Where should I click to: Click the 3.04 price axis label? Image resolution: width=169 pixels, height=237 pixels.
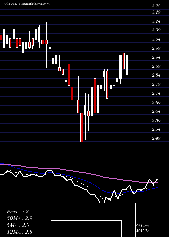coord(156,39)
